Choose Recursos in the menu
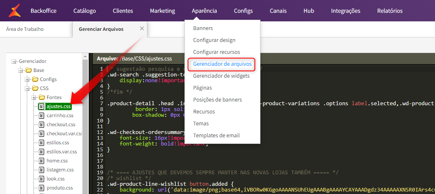This screenshot has height=194, width=435. coord(204,112)
